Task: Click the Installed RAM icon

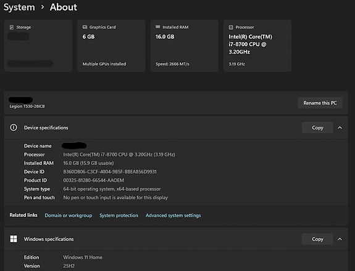Action: pos(158,27)
